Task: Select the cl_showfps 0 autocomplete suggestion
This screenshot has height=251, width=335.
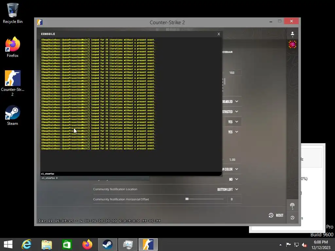Action: pyautogui.click(x=95, y=178)
